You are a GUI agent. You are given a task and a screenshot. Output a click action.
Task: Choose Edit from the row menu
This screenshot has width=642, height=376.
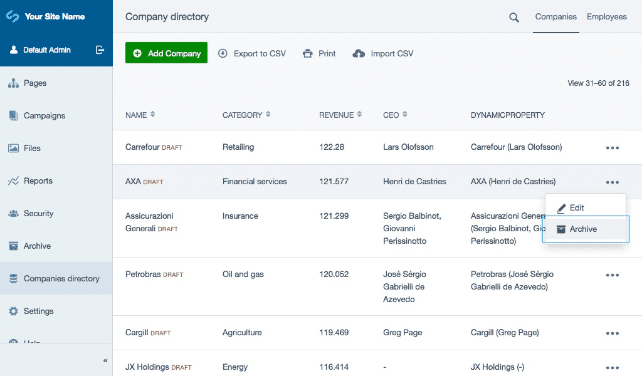tap(576, 208)
